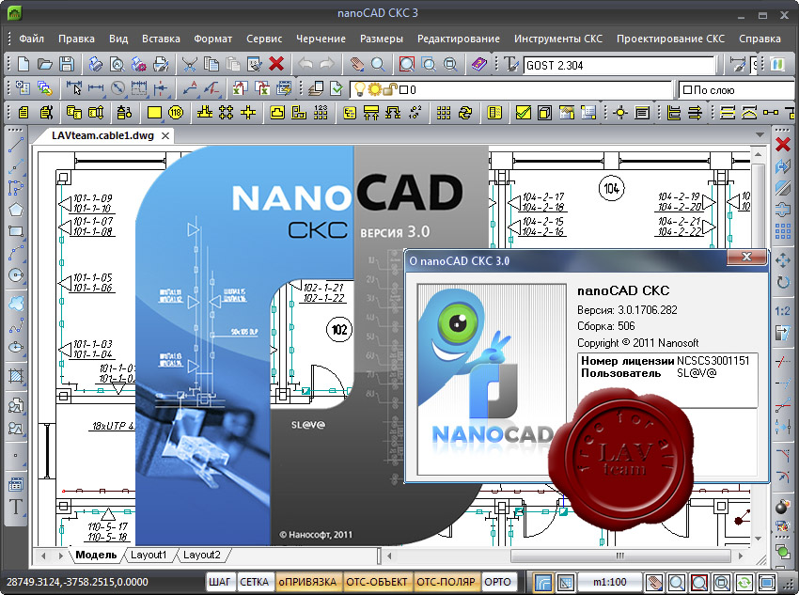
Task: Select the Text 'T' tool in left toolbar
Action: (x=16, y=507)
